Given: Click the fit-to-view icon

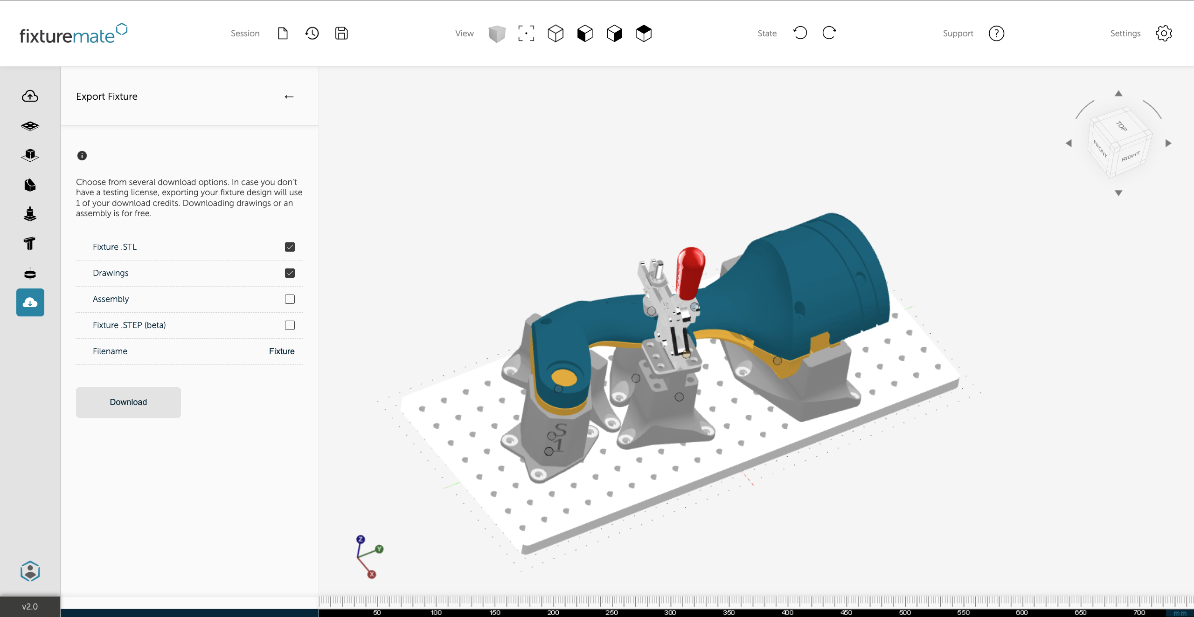Looking at the screenshot, I should pos(526,33).
